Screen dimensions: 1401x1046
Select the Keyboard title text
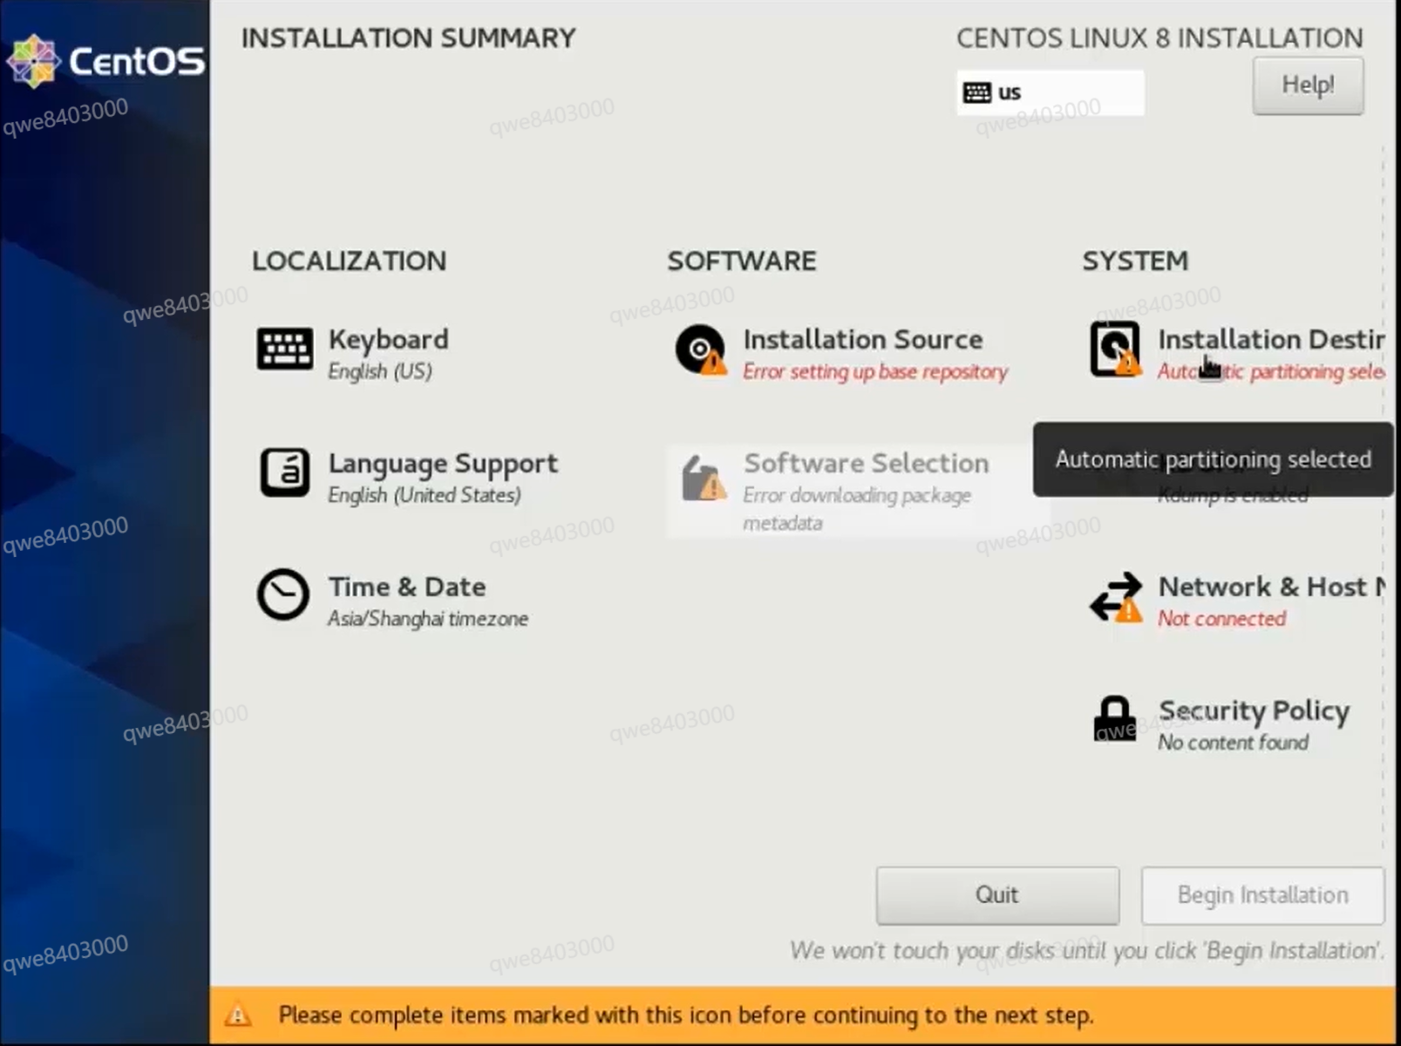tap(389, 339)
